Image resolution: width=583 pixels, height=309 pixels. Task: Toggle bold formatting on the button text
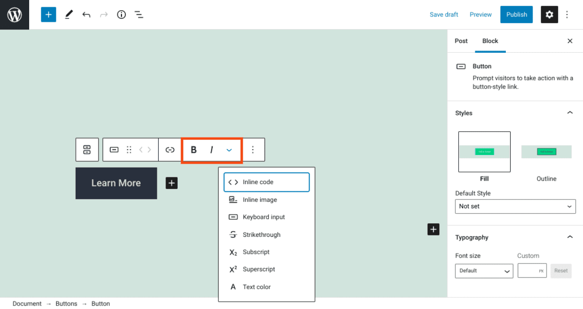click(194, 150)
